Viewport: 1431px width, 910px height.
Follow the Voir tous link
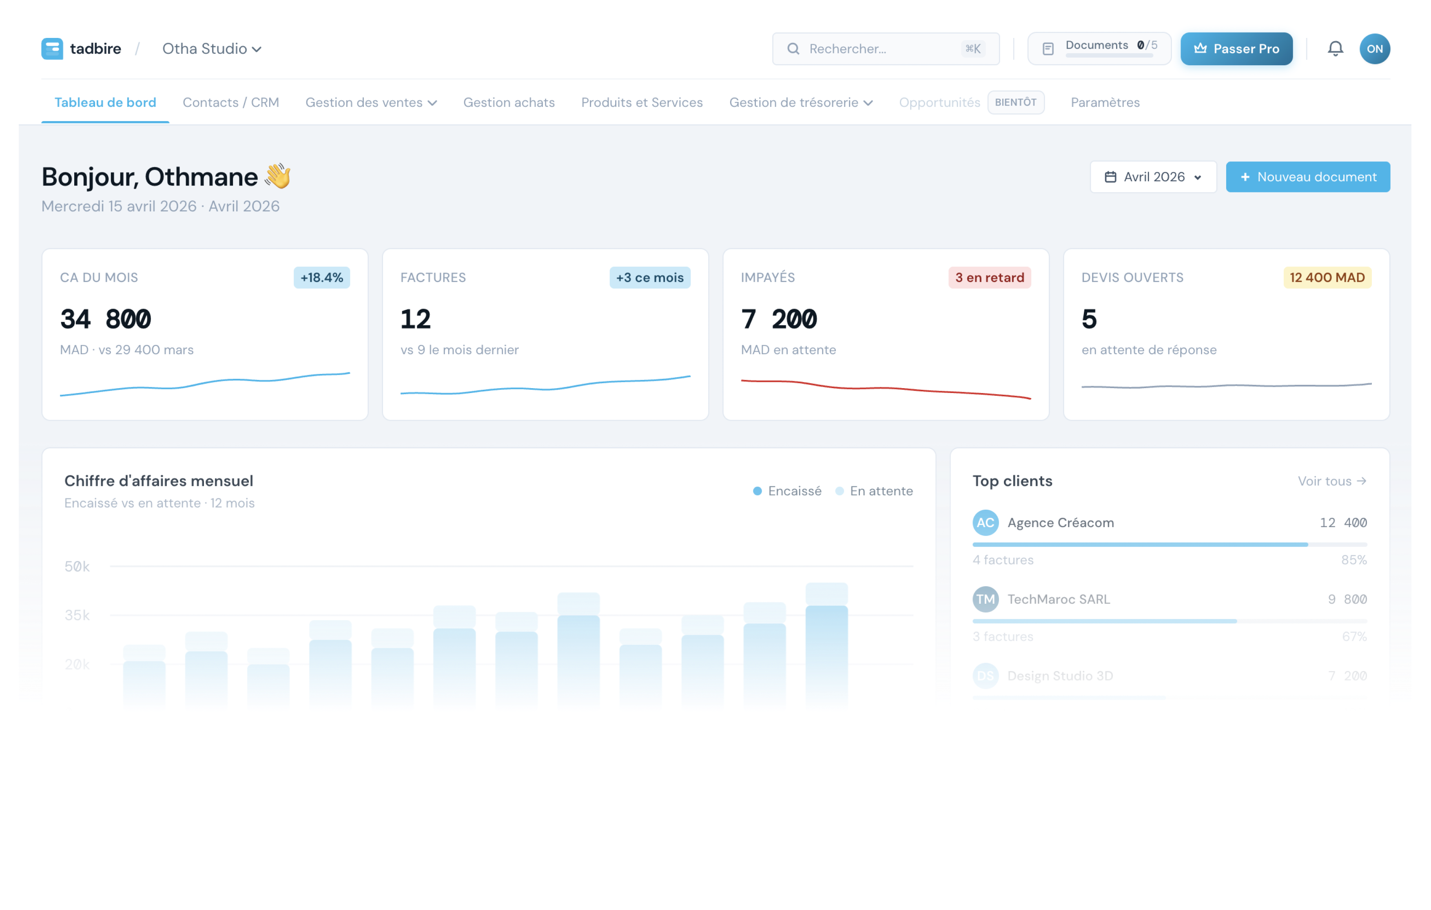[1332, 481]
